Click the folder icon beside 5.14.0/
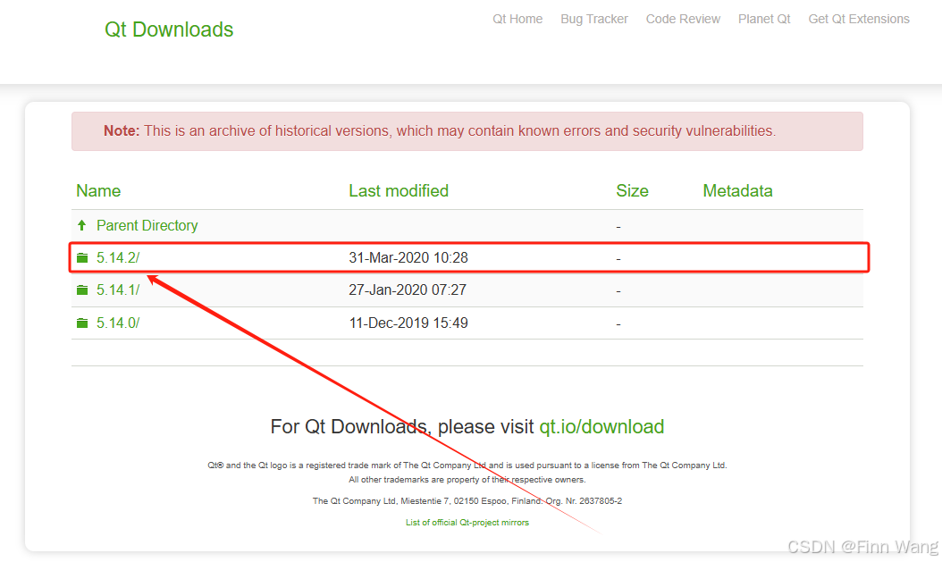942x562 pixels. (x=82, y=323)
